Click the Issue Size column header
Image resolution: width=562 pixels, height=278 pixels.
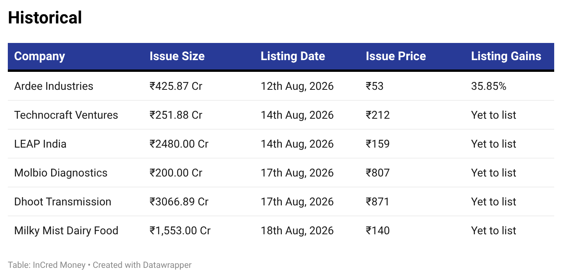(x=177, y=56)
